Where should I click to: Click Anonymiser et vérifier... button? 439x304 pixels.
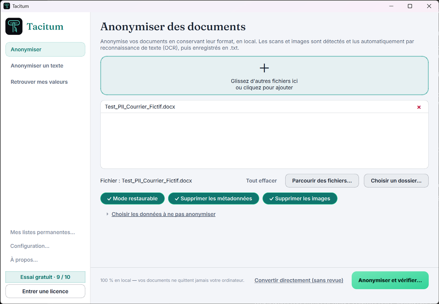(x=390, y=280)
